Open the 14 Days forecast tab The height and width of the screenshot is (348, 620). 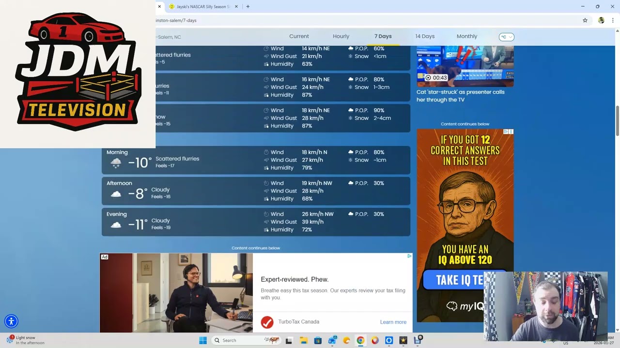425,36
